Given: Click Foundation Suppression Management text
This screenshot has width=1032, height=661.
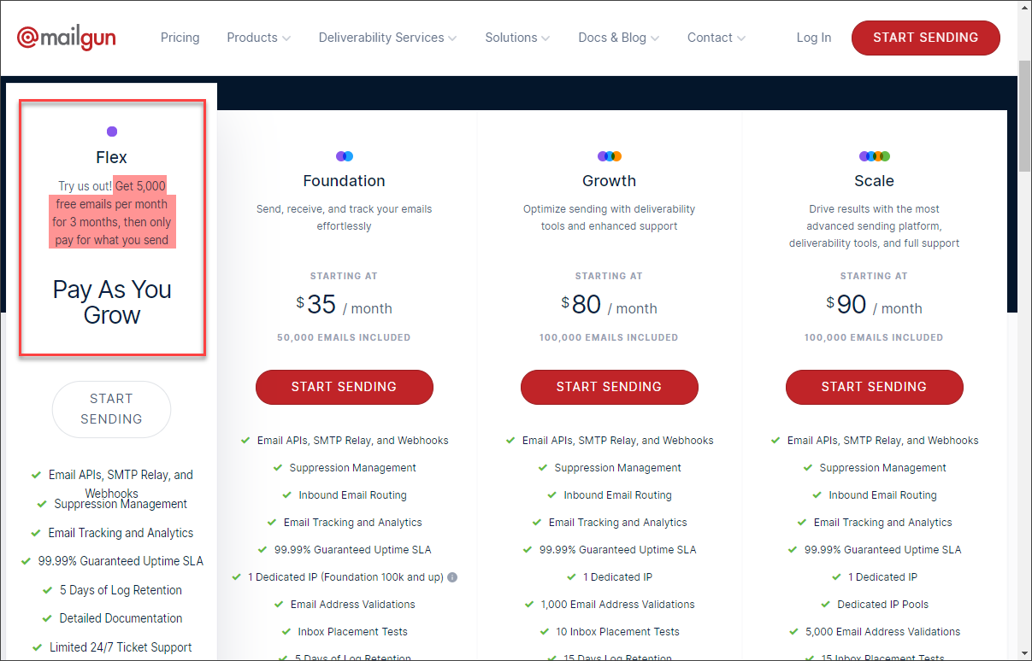Looking at the screenshot, I should click(x=353, y=468).
